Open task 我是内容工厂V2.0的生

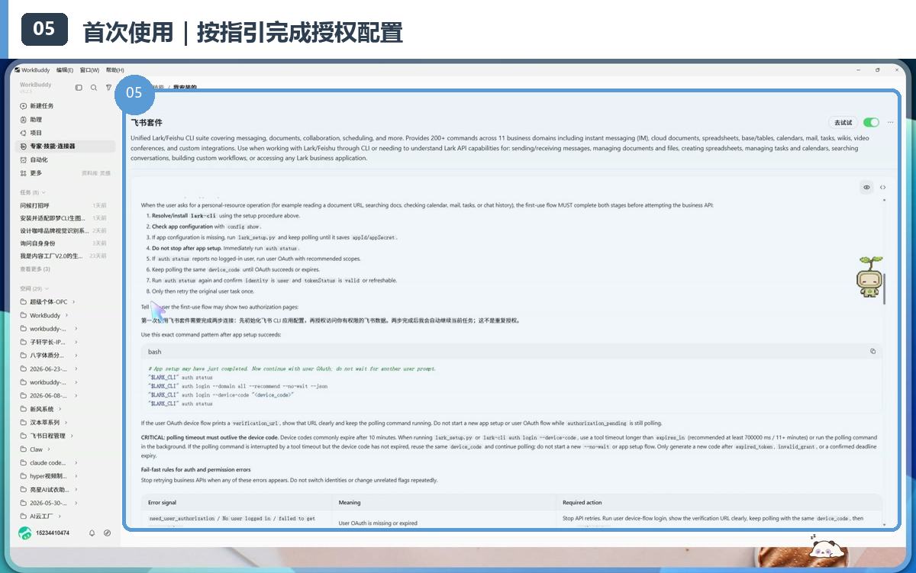click(x=51, y=256)
